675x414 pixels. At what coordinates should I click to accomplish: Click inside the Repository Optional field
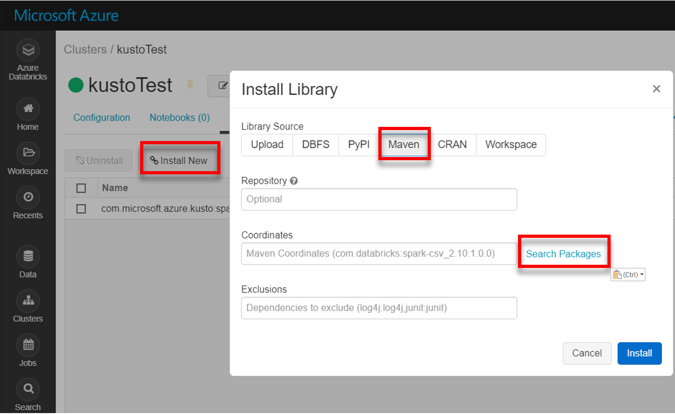click(378, 199)
